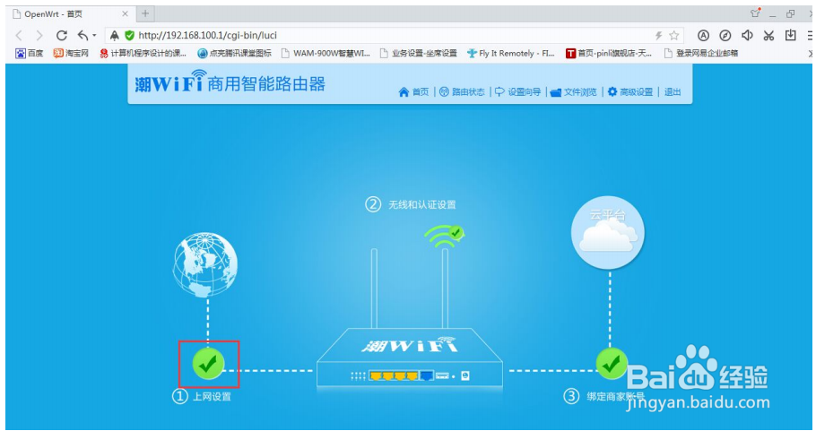Select the OpenWrt - 首页 tab
This screenshot has height=431, width=816.
tap(72, 13)
